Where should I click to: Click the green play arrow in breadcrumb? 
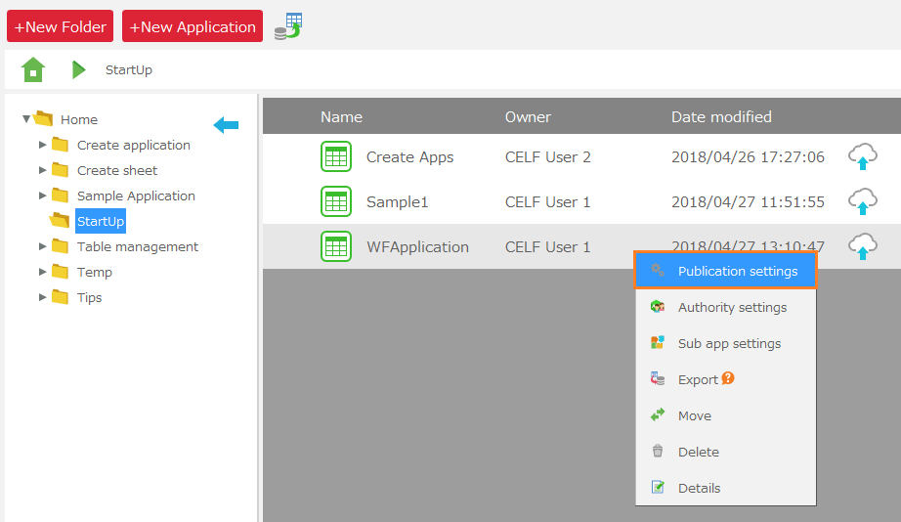coord(78,69)
